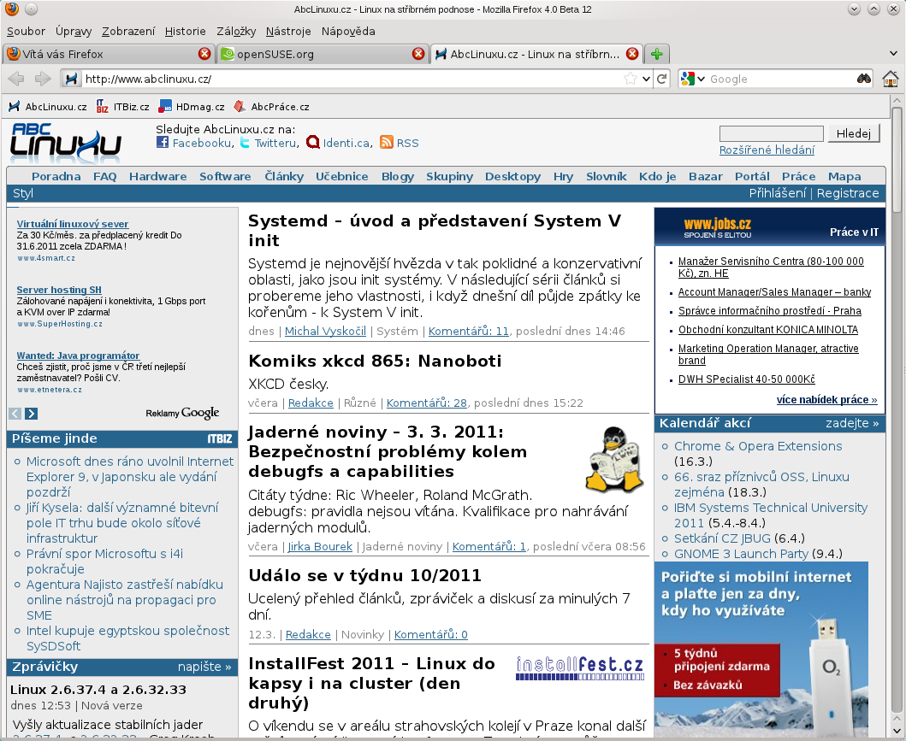Open the GNOME 3 Launch Party event

click(x=742, y=554)
